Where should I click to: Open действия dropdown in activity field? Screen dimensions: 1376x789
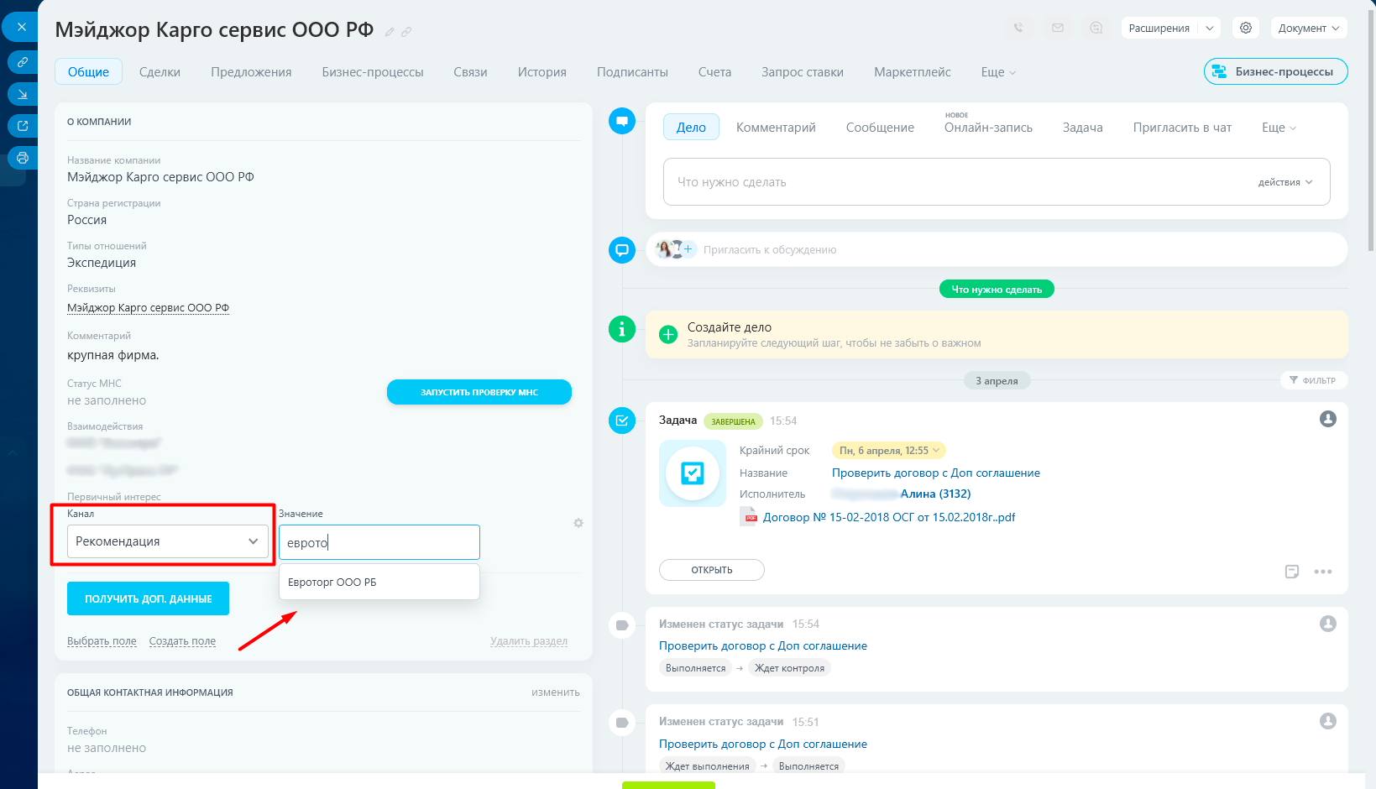[1285, 182]
